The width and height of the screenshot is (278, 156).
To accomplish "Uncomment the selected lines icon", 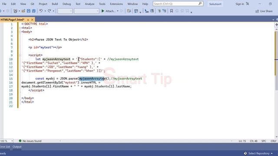I will [x=164, y=11].
